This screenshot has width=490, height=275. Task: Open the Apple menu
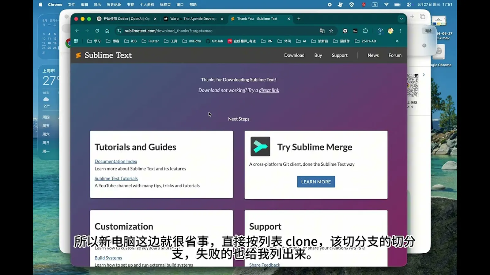(40, 5)
